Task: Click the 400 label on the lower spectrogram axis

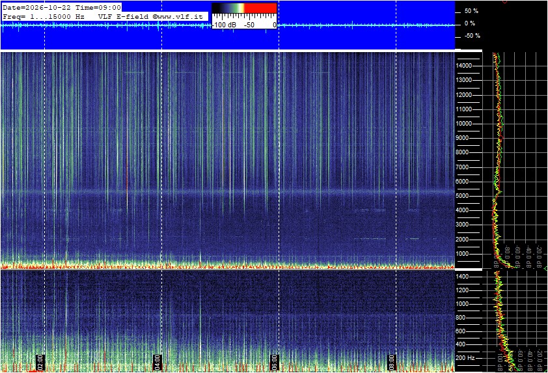Action: pos(461,345)
